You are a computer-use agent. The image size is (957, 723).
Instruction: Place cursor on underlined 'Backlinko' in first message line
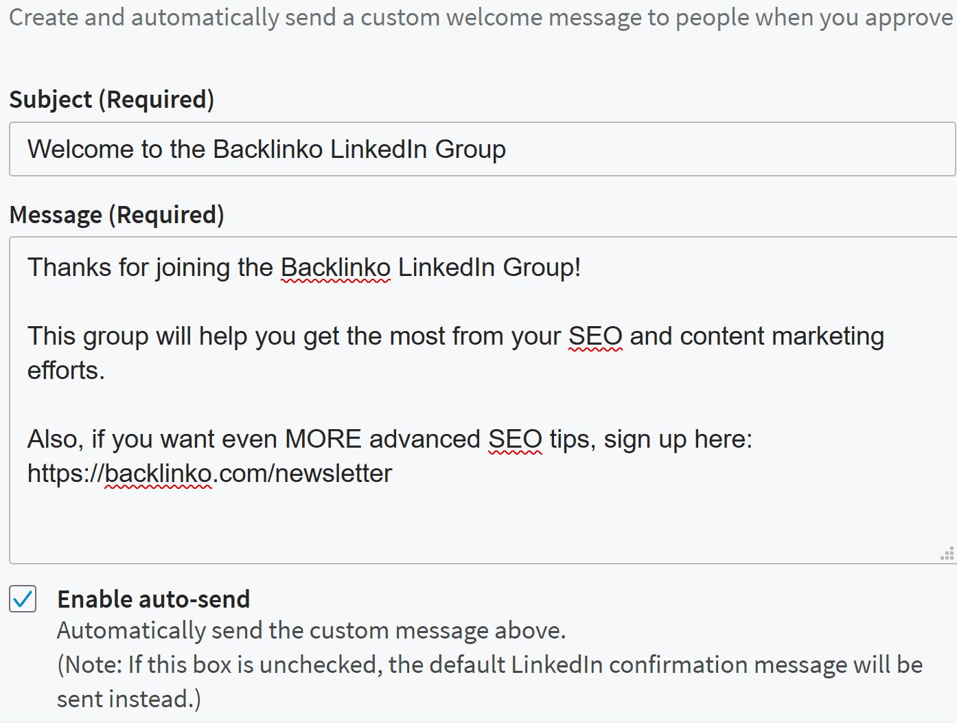tap(336, 267)
